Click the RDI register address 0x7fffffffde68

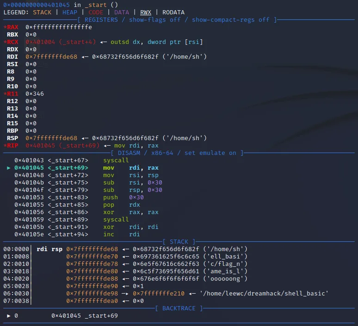(51, 56)
